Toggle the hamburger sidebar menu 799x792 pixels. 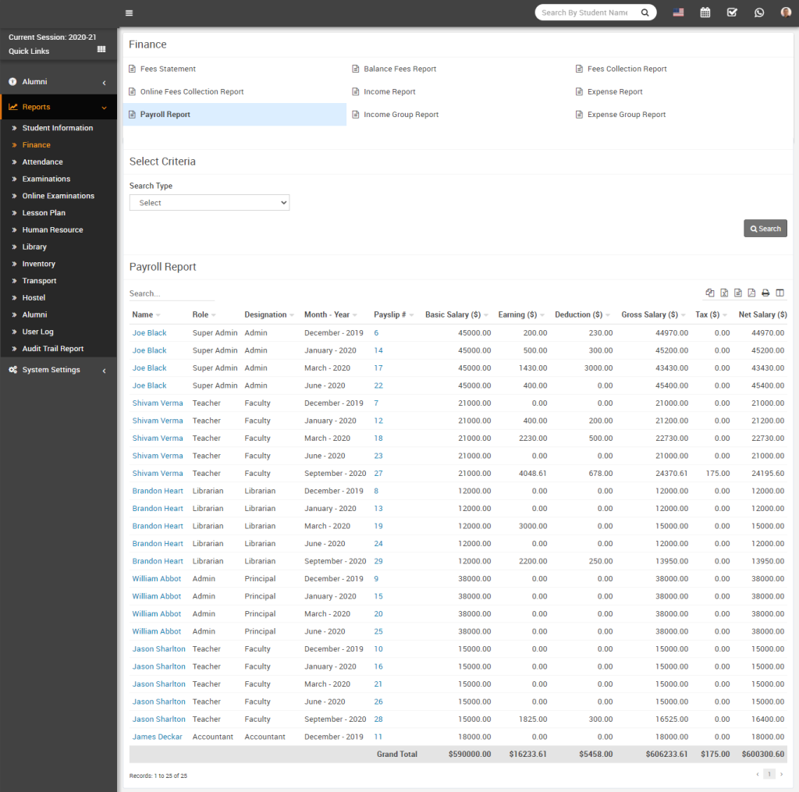(x=129, y=12)
